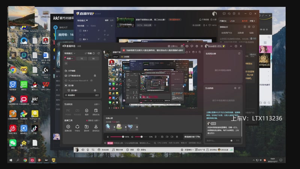Toggle the checkbox icon for 图片 1 in Huya

pos(80,39)
